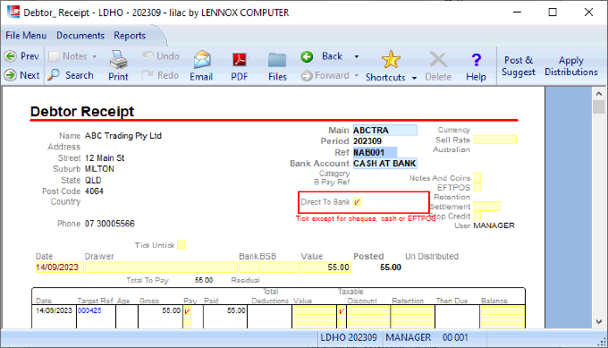
Task: Click the Shortcuts star icon
Action: pyautogui.click(x=391, y=59)
